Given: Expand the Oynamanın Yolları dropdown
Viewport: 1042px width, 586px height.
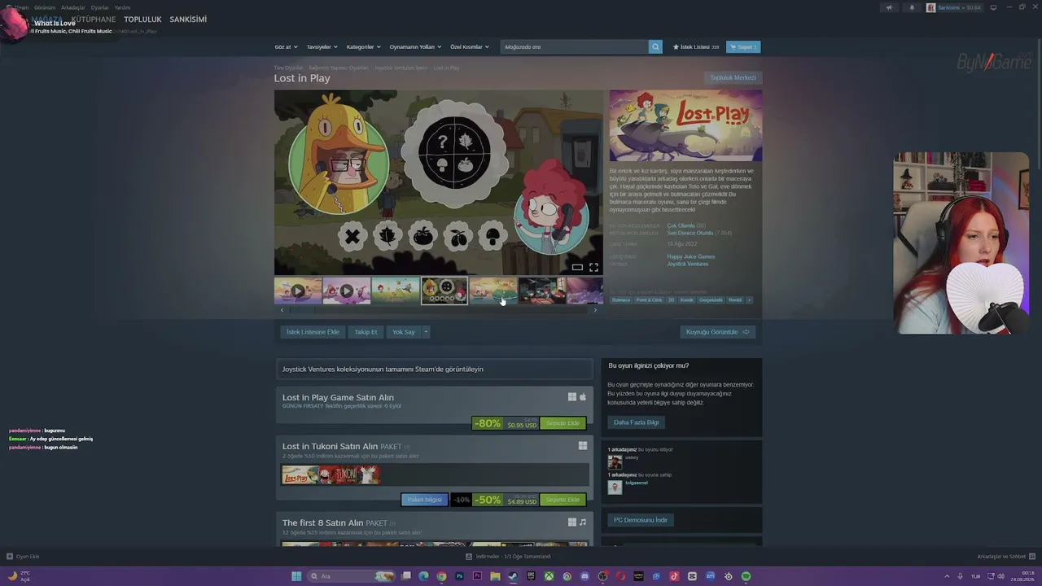Looking at the screenshot, I should click(x=415, y=47).
